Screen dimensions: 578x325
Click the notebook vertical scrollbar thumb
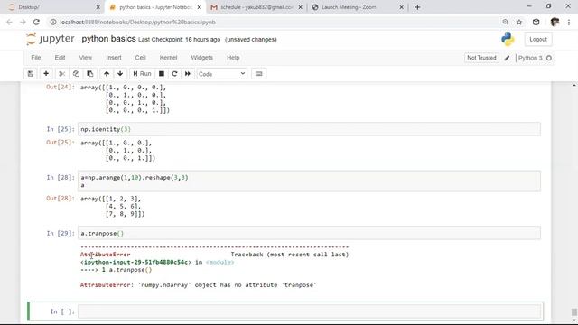574,312
